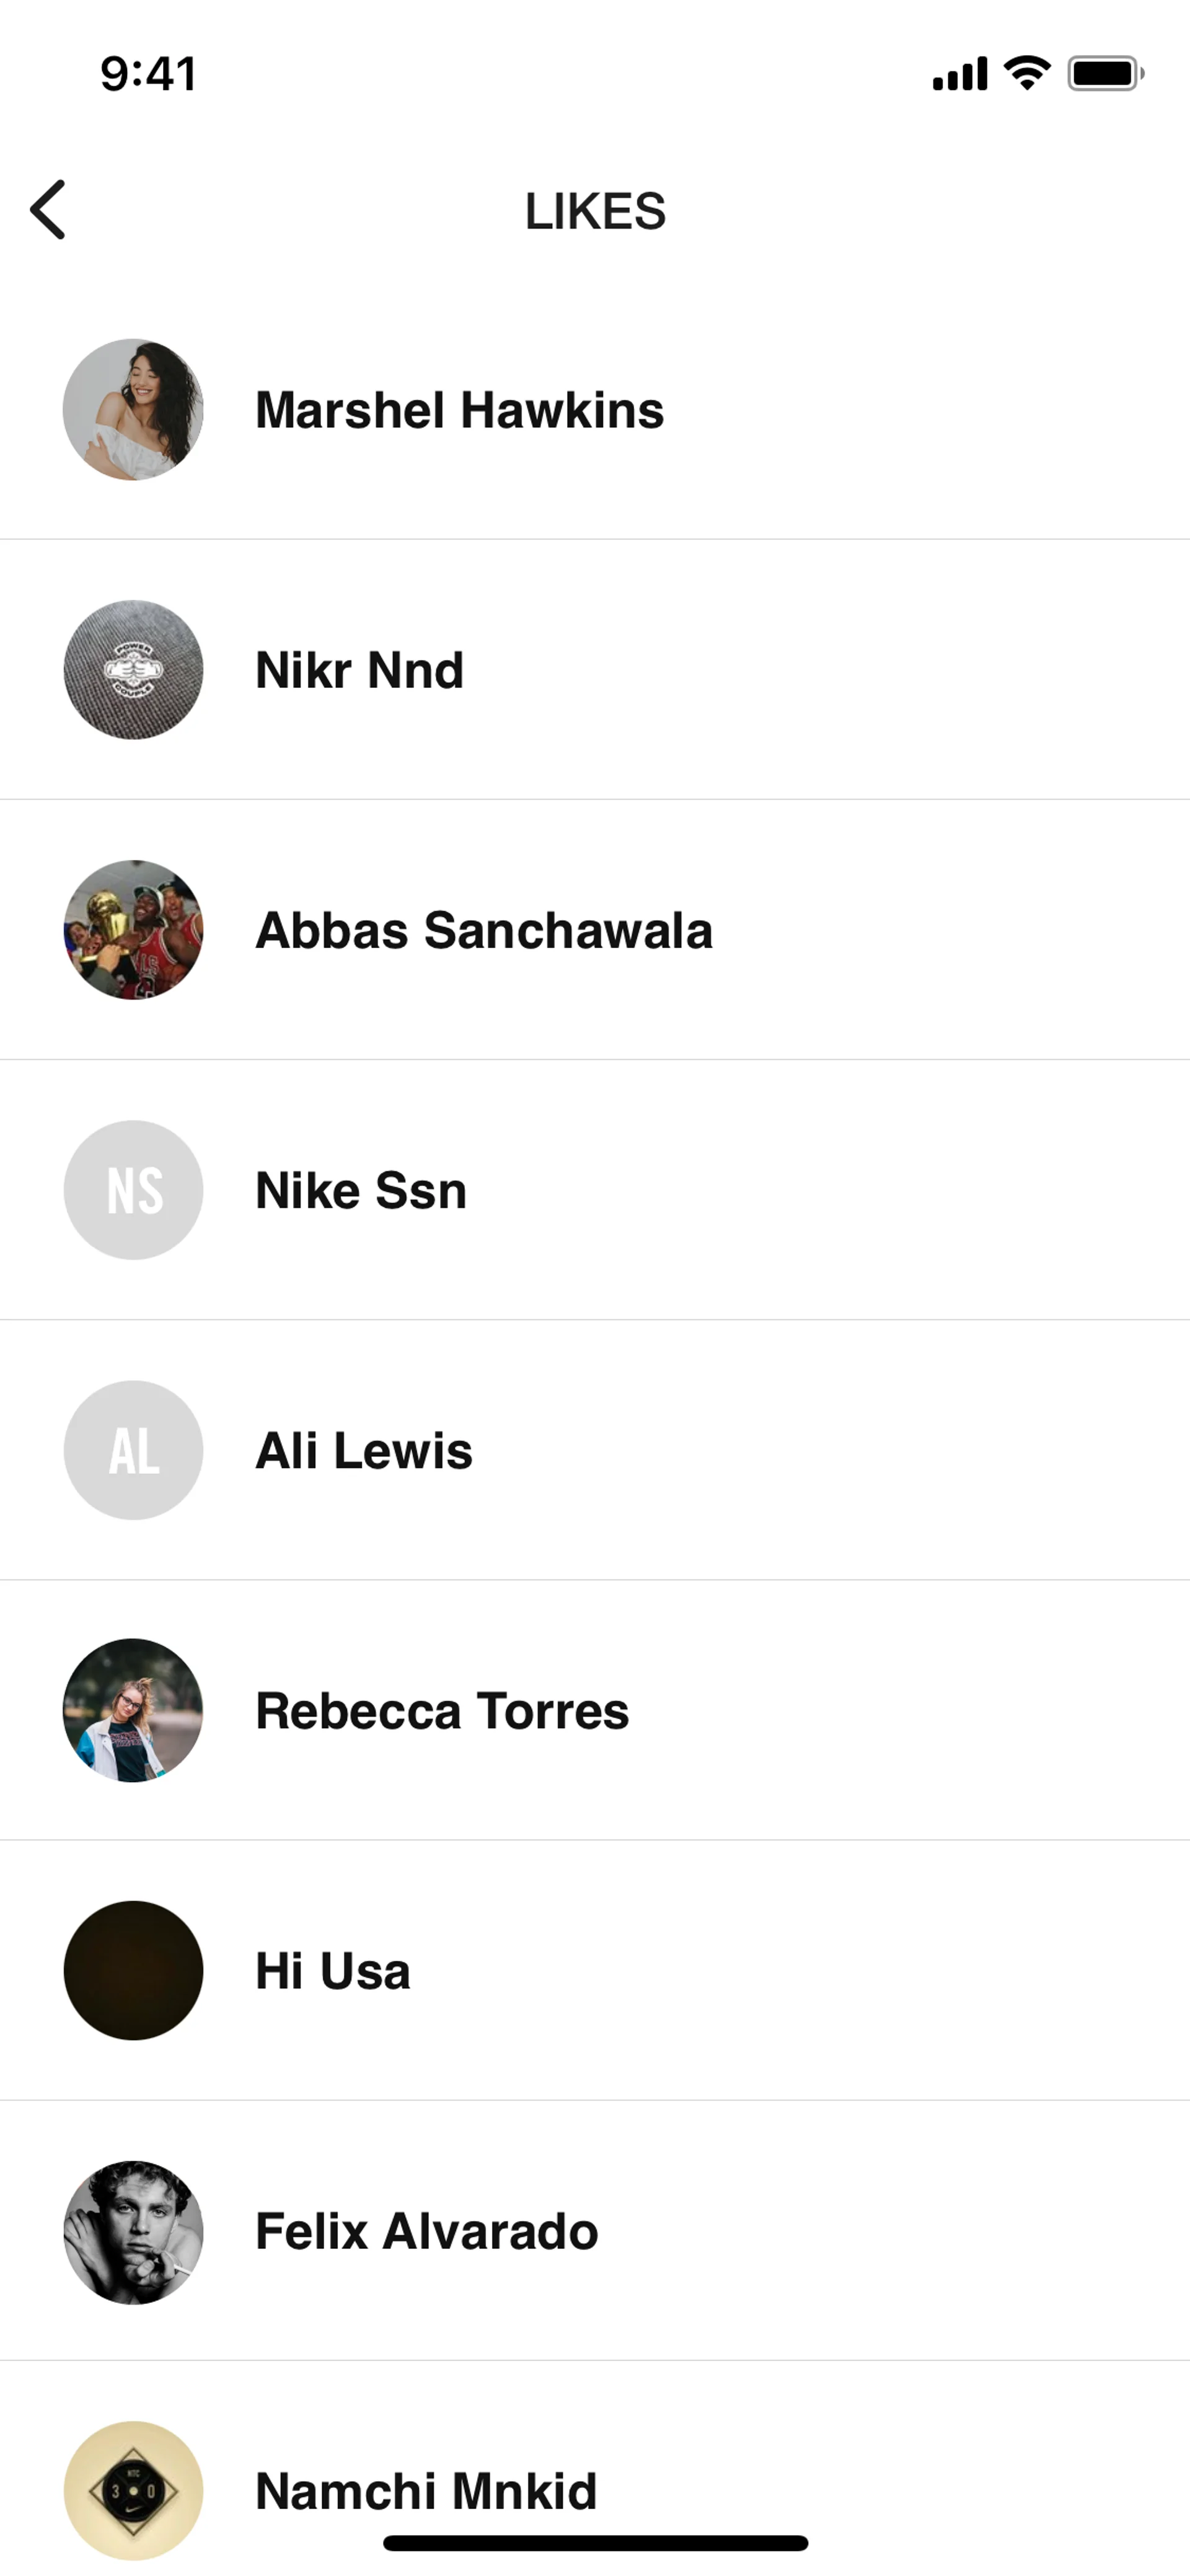Screen dimensions: 1190x2576
Task: Tap Namchi Mnkid's badge avatar
Action: tap(133, 2490)
